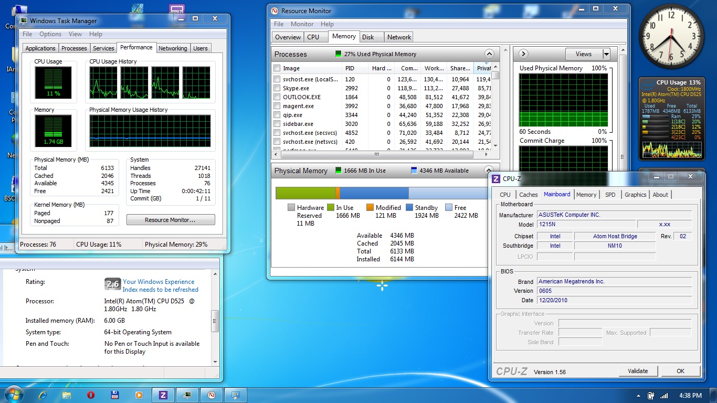Click the processes list horizontal scrollbar

click(376, 154)
